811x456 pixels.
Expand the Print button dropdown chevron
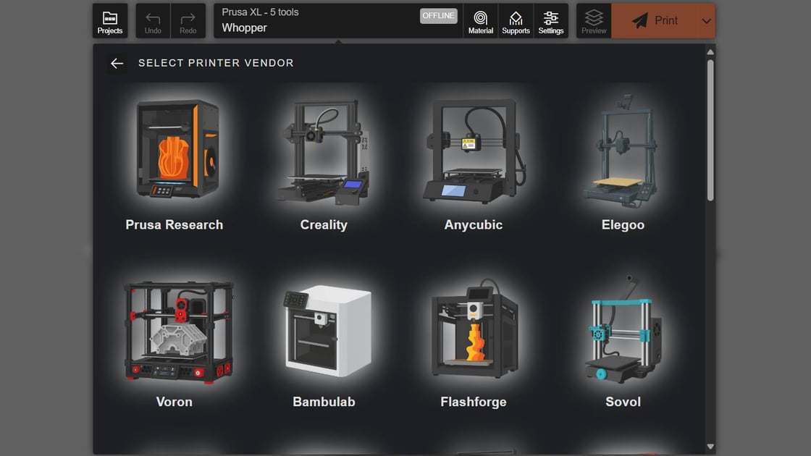click(706, 20)
